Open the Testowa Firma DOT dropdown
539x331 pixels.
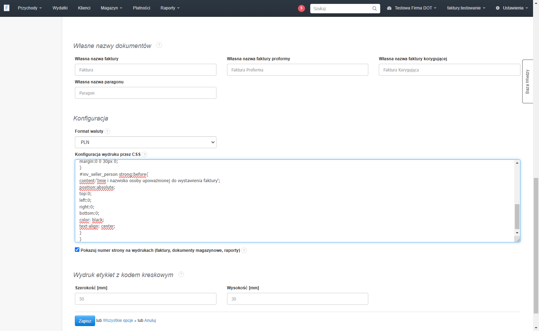tap(416, 8)
